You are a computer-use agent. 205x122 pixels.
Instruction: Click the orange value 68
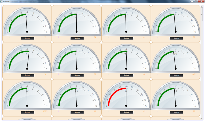(x=144, y=74)
